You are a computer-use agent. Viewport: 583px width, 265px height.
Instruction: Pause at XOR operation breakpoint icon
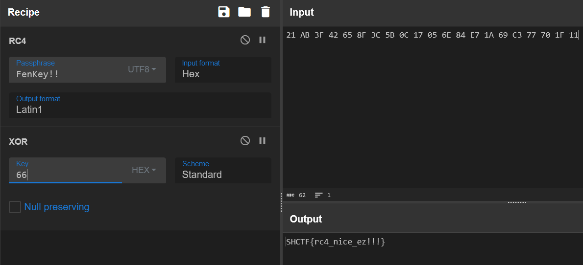pyautogui.click(x=263, y=140)
